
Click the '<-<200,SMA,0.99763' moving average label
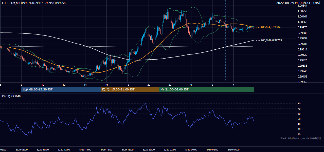[x=269, y=40]
